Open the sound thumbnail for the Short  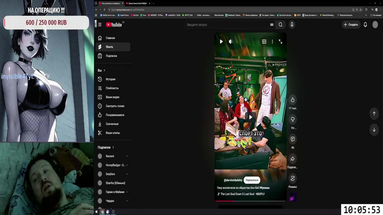[293, 197]
